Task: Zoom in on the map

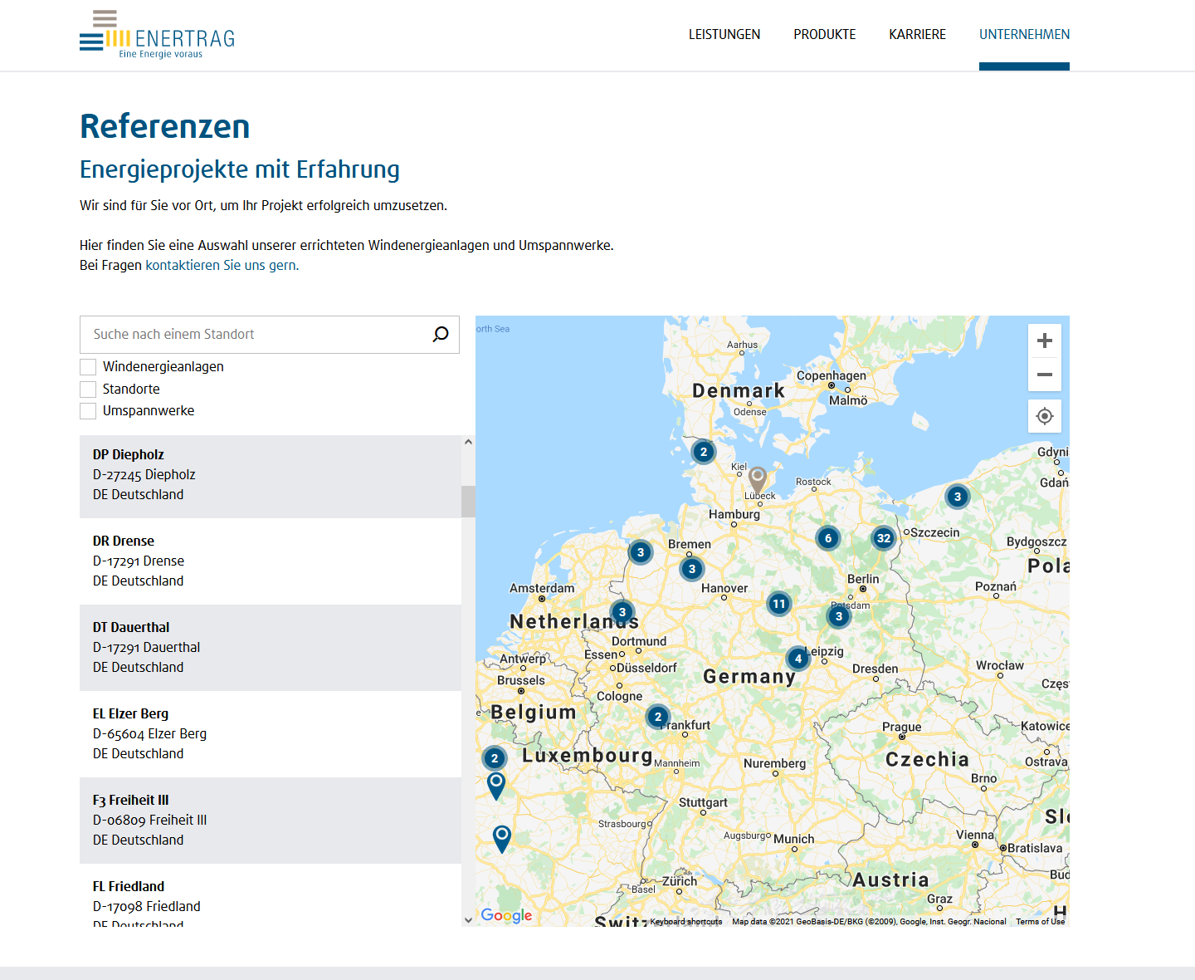Action: coord(1045,341)
